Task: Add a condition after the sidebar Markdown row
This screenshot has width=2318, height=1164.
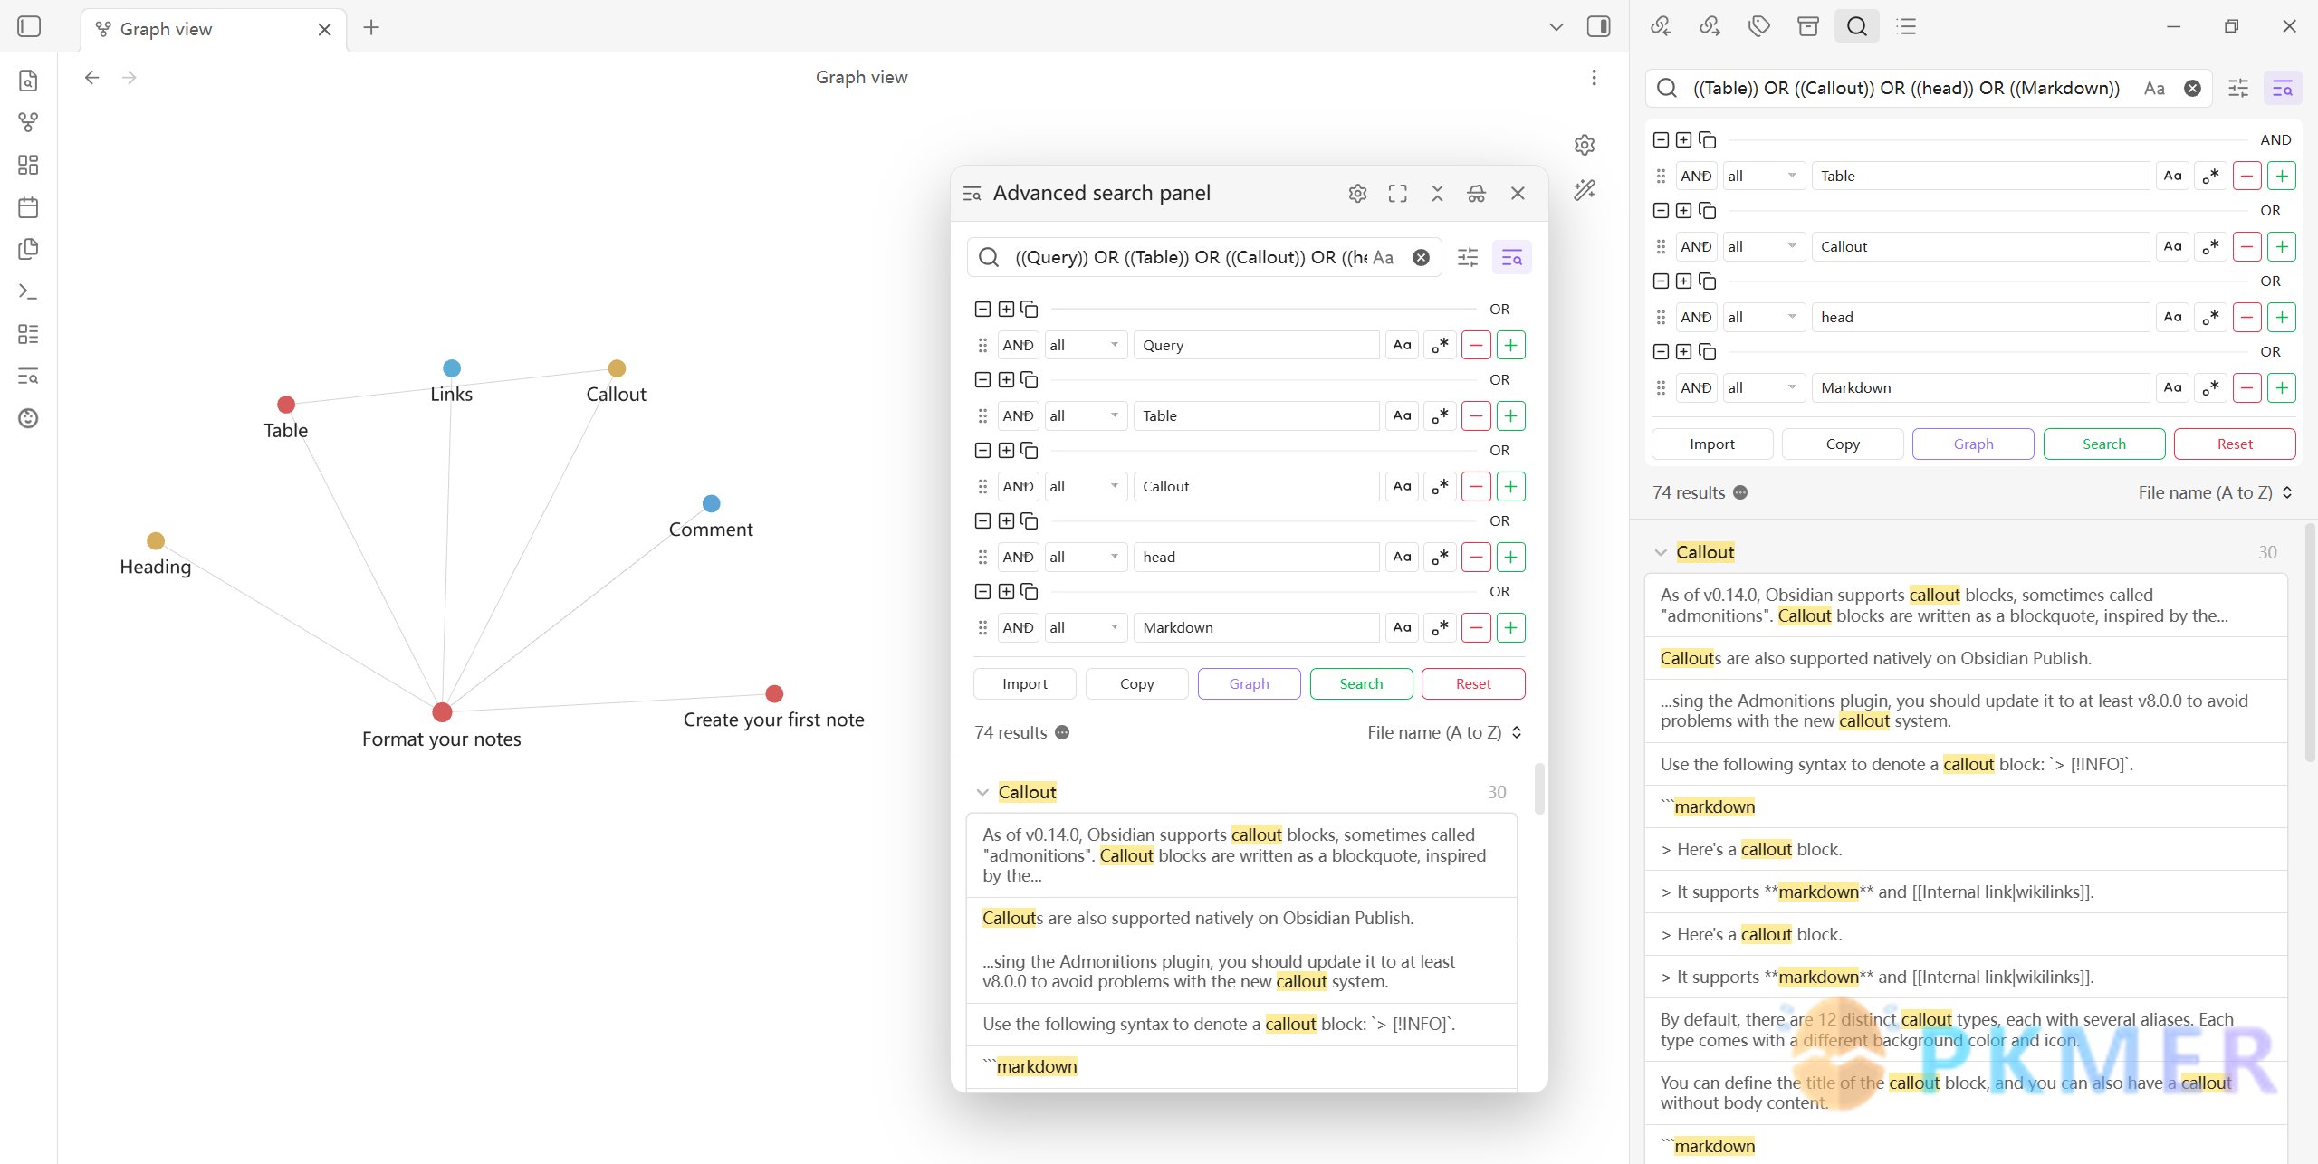Action: pos(2282,387)
